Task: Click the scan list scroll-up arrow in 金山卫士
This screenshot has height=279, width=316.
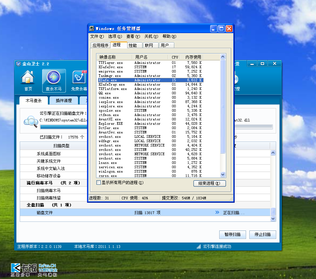Action: (273, 153)
